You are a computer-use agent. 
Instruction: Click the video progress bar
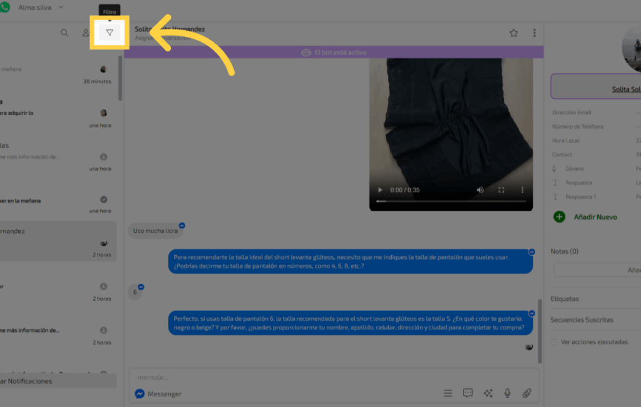[451, 201]
